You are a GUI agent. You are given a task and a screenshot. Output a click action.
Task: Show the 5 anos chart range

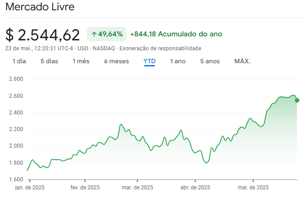210,61
